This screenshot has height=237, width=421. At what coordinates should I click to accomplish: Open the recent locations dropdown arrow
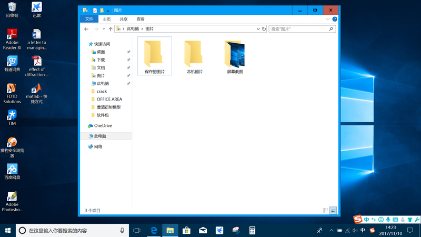click(x=103, y=29)
